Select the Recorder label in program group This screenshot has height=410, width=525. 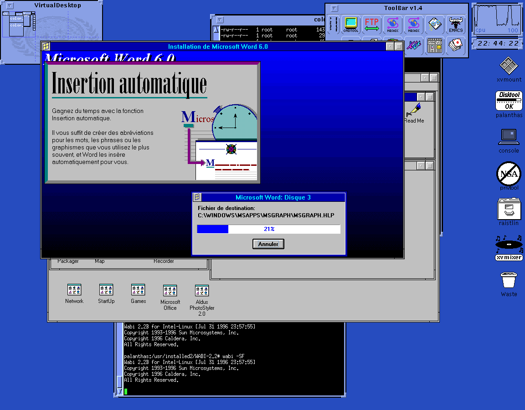pos(164,261)
